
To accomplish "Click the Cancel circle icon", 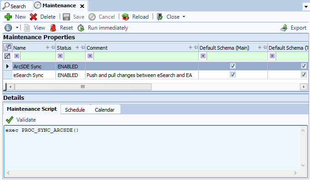I will point(92,17).
